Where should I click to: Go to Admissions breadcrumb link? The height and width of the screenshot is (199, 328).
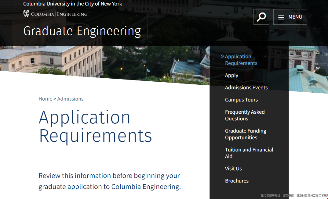pos(70,99)
